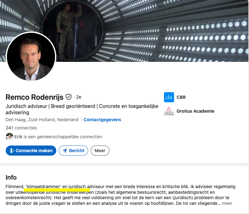
Task: Click the blue CBR company logo
Action: (x=169, y=97)
